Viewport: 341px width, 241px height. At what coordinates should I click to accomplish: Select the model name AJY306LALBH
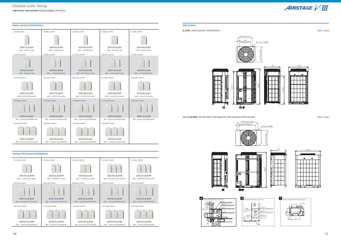(115, 93)
